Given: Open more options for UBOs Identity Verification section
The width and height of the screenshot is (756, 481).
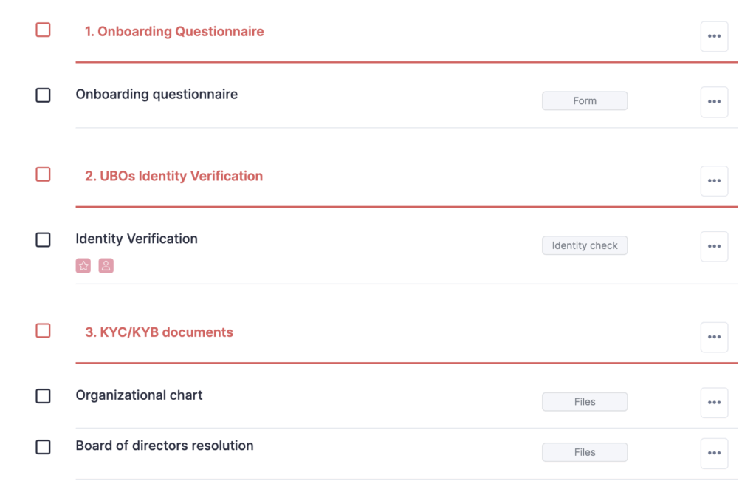Looking at the screenshot, I should (714, 181).
